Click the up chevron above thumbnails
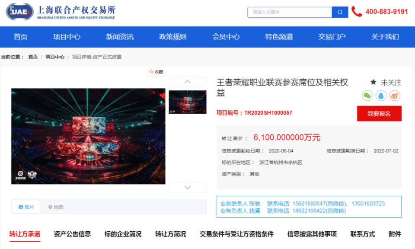415x249 pixels. click(x=187, y=82)
